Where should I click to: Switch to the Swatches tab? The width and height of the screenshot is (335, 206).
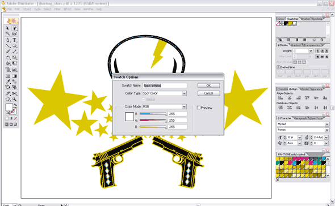point(292,19)
